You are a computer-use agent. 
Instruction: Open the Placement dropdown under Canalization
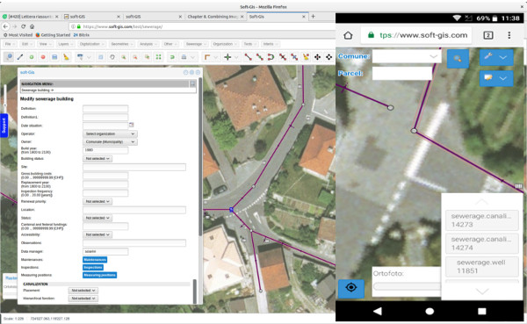(83, 291)
